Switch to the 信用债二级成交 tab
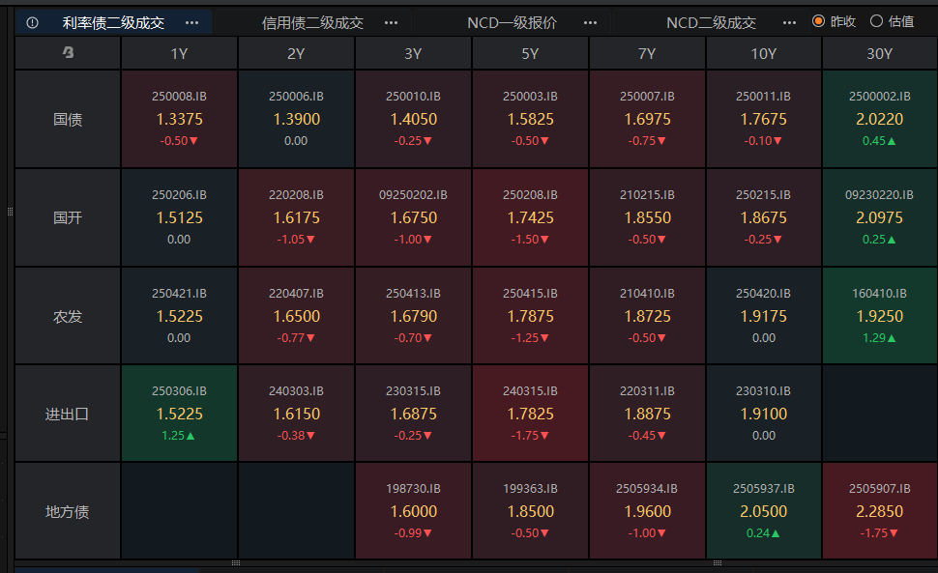 (x=312, y=22)
